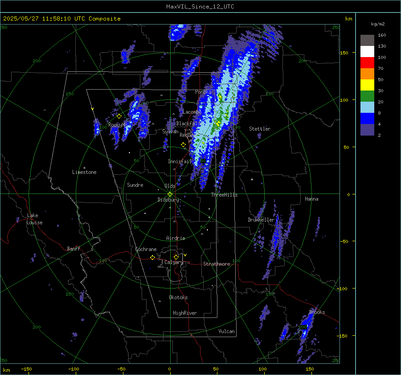Select the bright blue 8 kg/m2 legend swatch

pos(367,119)
